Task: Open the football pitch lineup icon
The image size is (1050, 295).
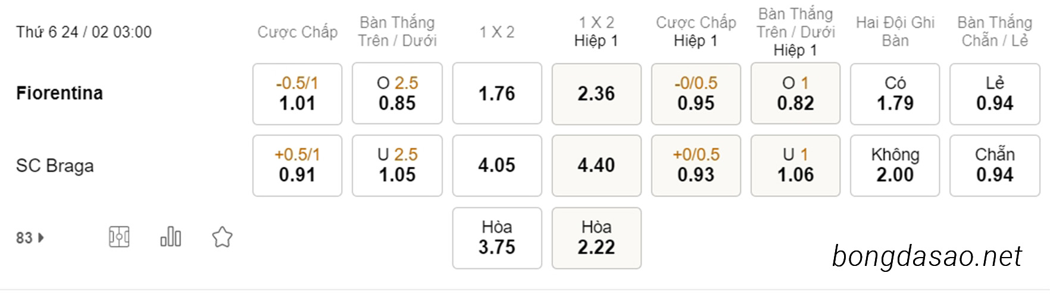Action: click(119, 237)
